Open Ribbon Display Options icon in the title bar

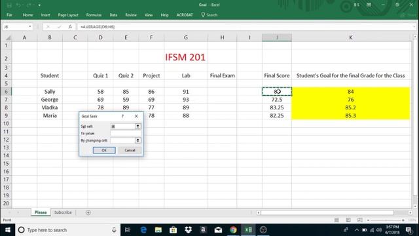point(369,5)
